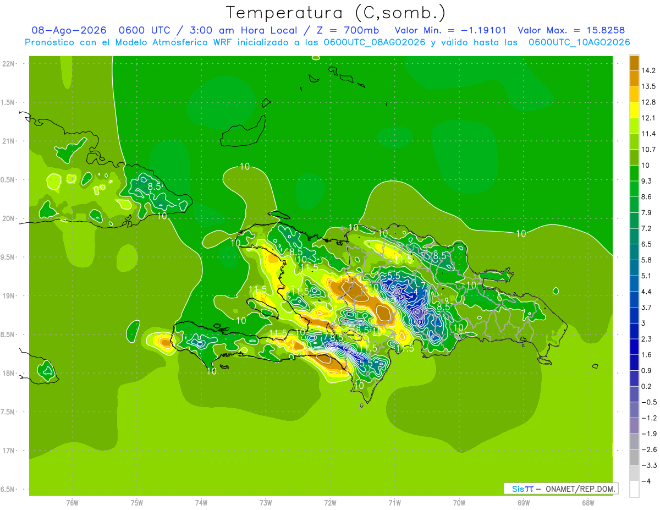This screenshot has width=660, height=510.
Task: Click the valid-until time '0600UTC_10AGO2026'
Action: (x=579, y=42)
